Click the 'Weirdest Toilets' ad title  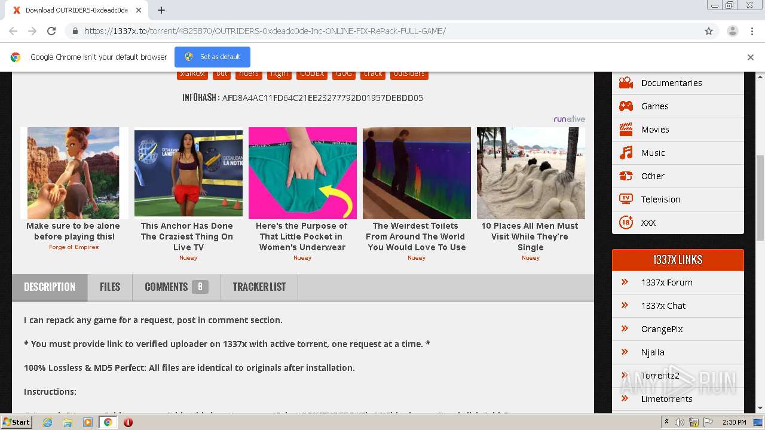tap(417, 236)
